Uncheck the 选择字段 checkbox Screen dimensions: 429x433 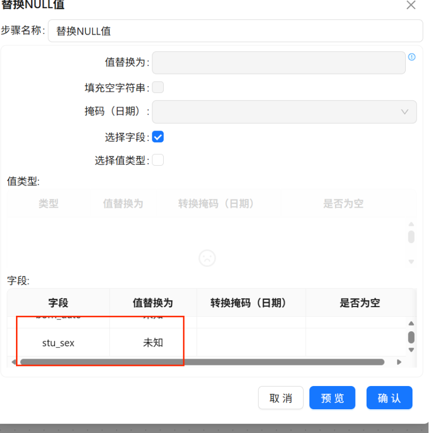click(x=158, y=137)
